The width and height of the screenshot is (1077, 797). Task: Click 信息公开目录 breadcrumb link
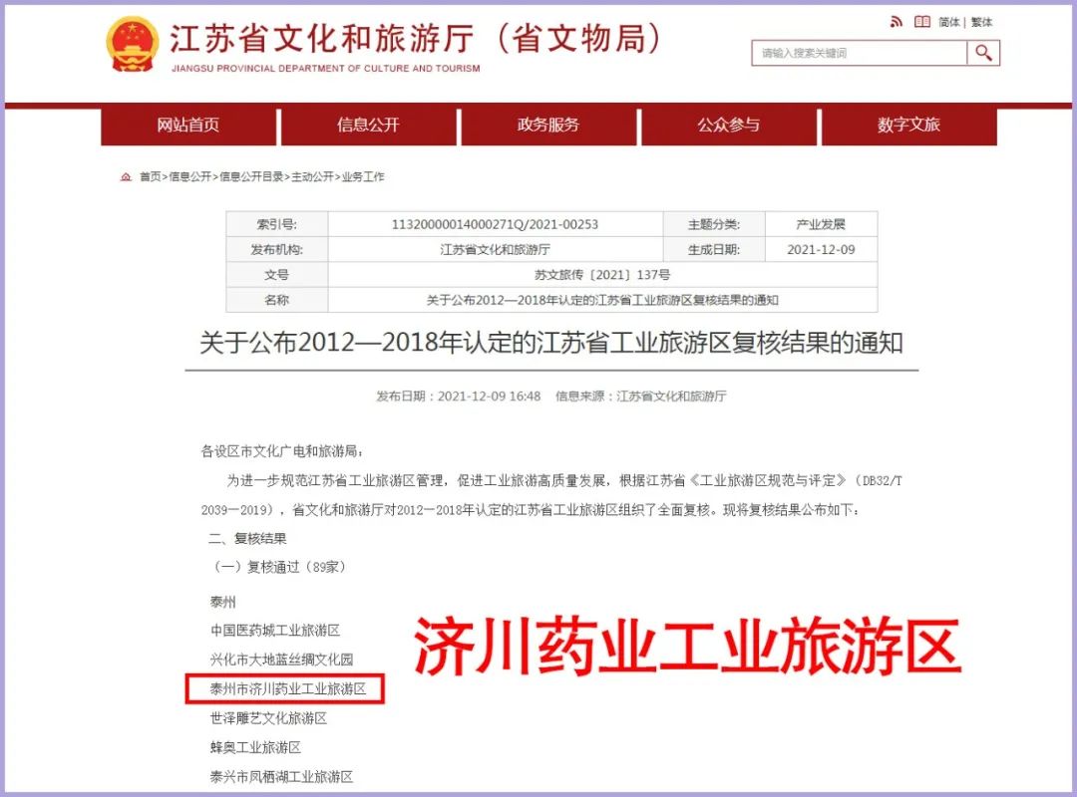tap(251, 177)
